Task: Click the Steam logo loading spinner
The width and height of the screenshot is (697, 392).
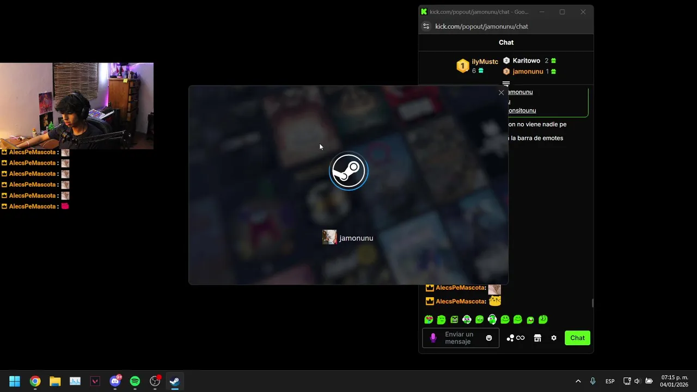Action: tap(348, 171)
